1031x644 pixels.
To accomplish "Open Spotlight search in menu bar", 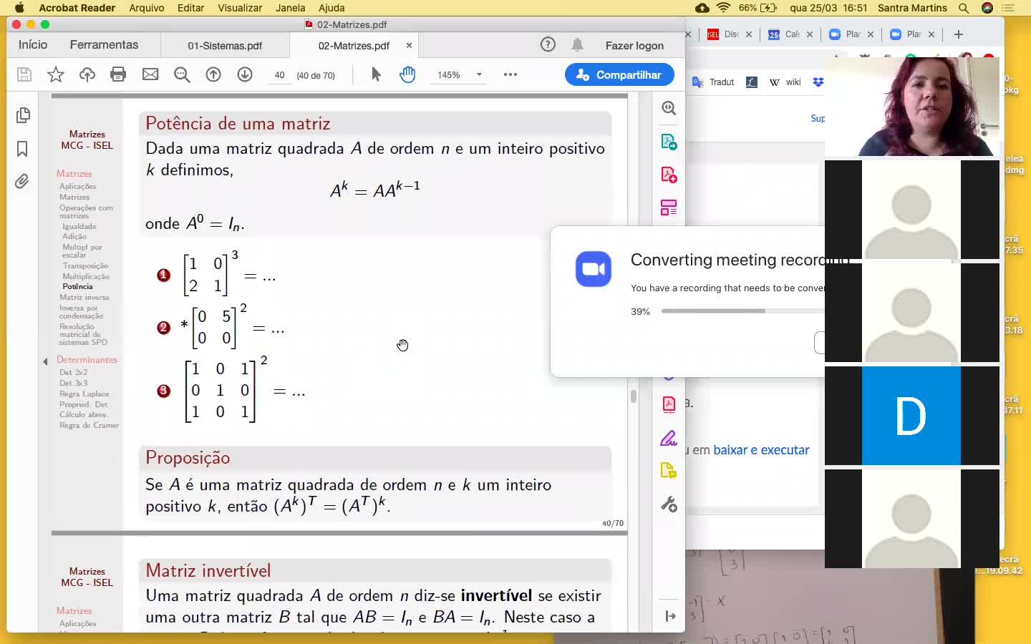I will click(964, 8).
